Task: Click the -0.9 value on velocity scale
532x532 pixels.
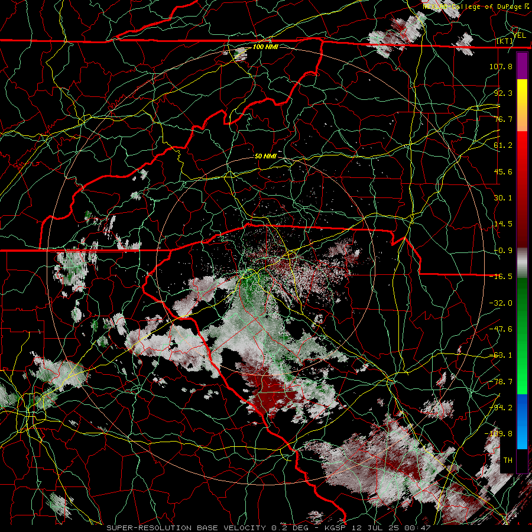Action: (503, 251)
